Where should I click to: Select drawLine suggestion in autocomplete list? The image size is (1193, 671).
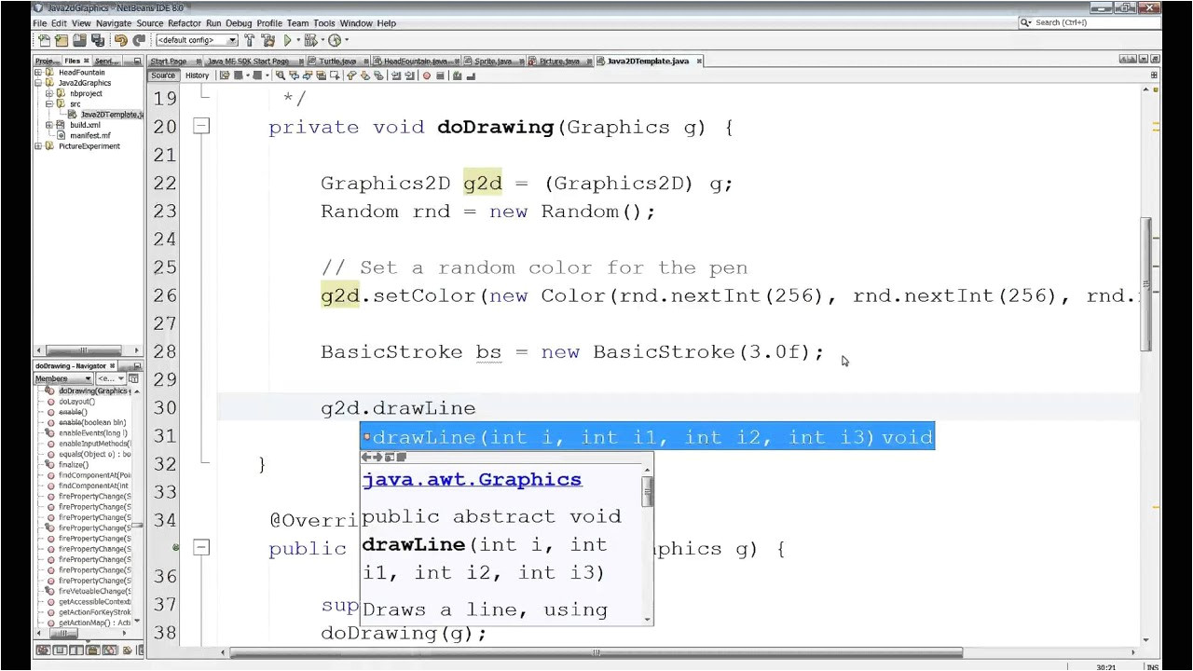coord(647,437)
